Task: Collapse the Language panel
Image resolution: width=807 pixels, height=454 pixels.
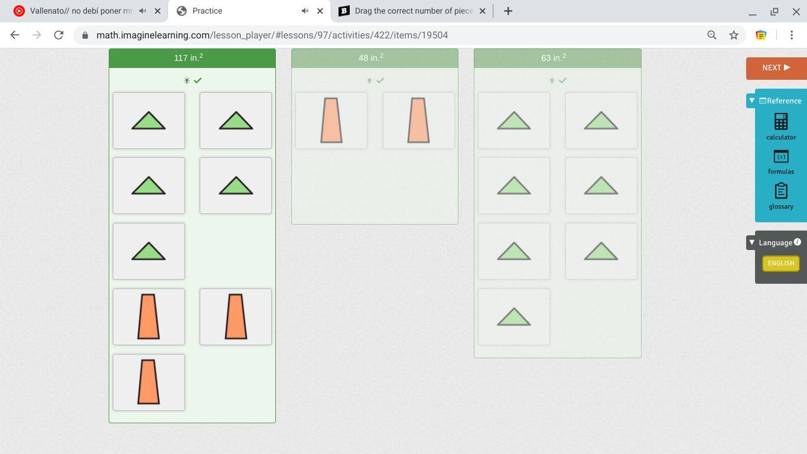Action: pos(751,242)
